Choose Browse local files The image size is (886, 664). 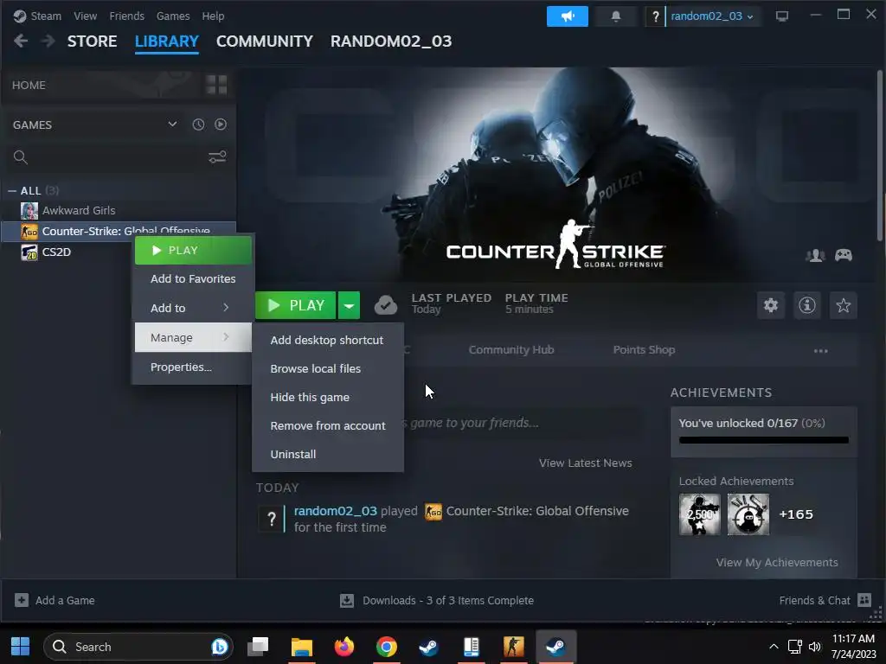(327, 368)
